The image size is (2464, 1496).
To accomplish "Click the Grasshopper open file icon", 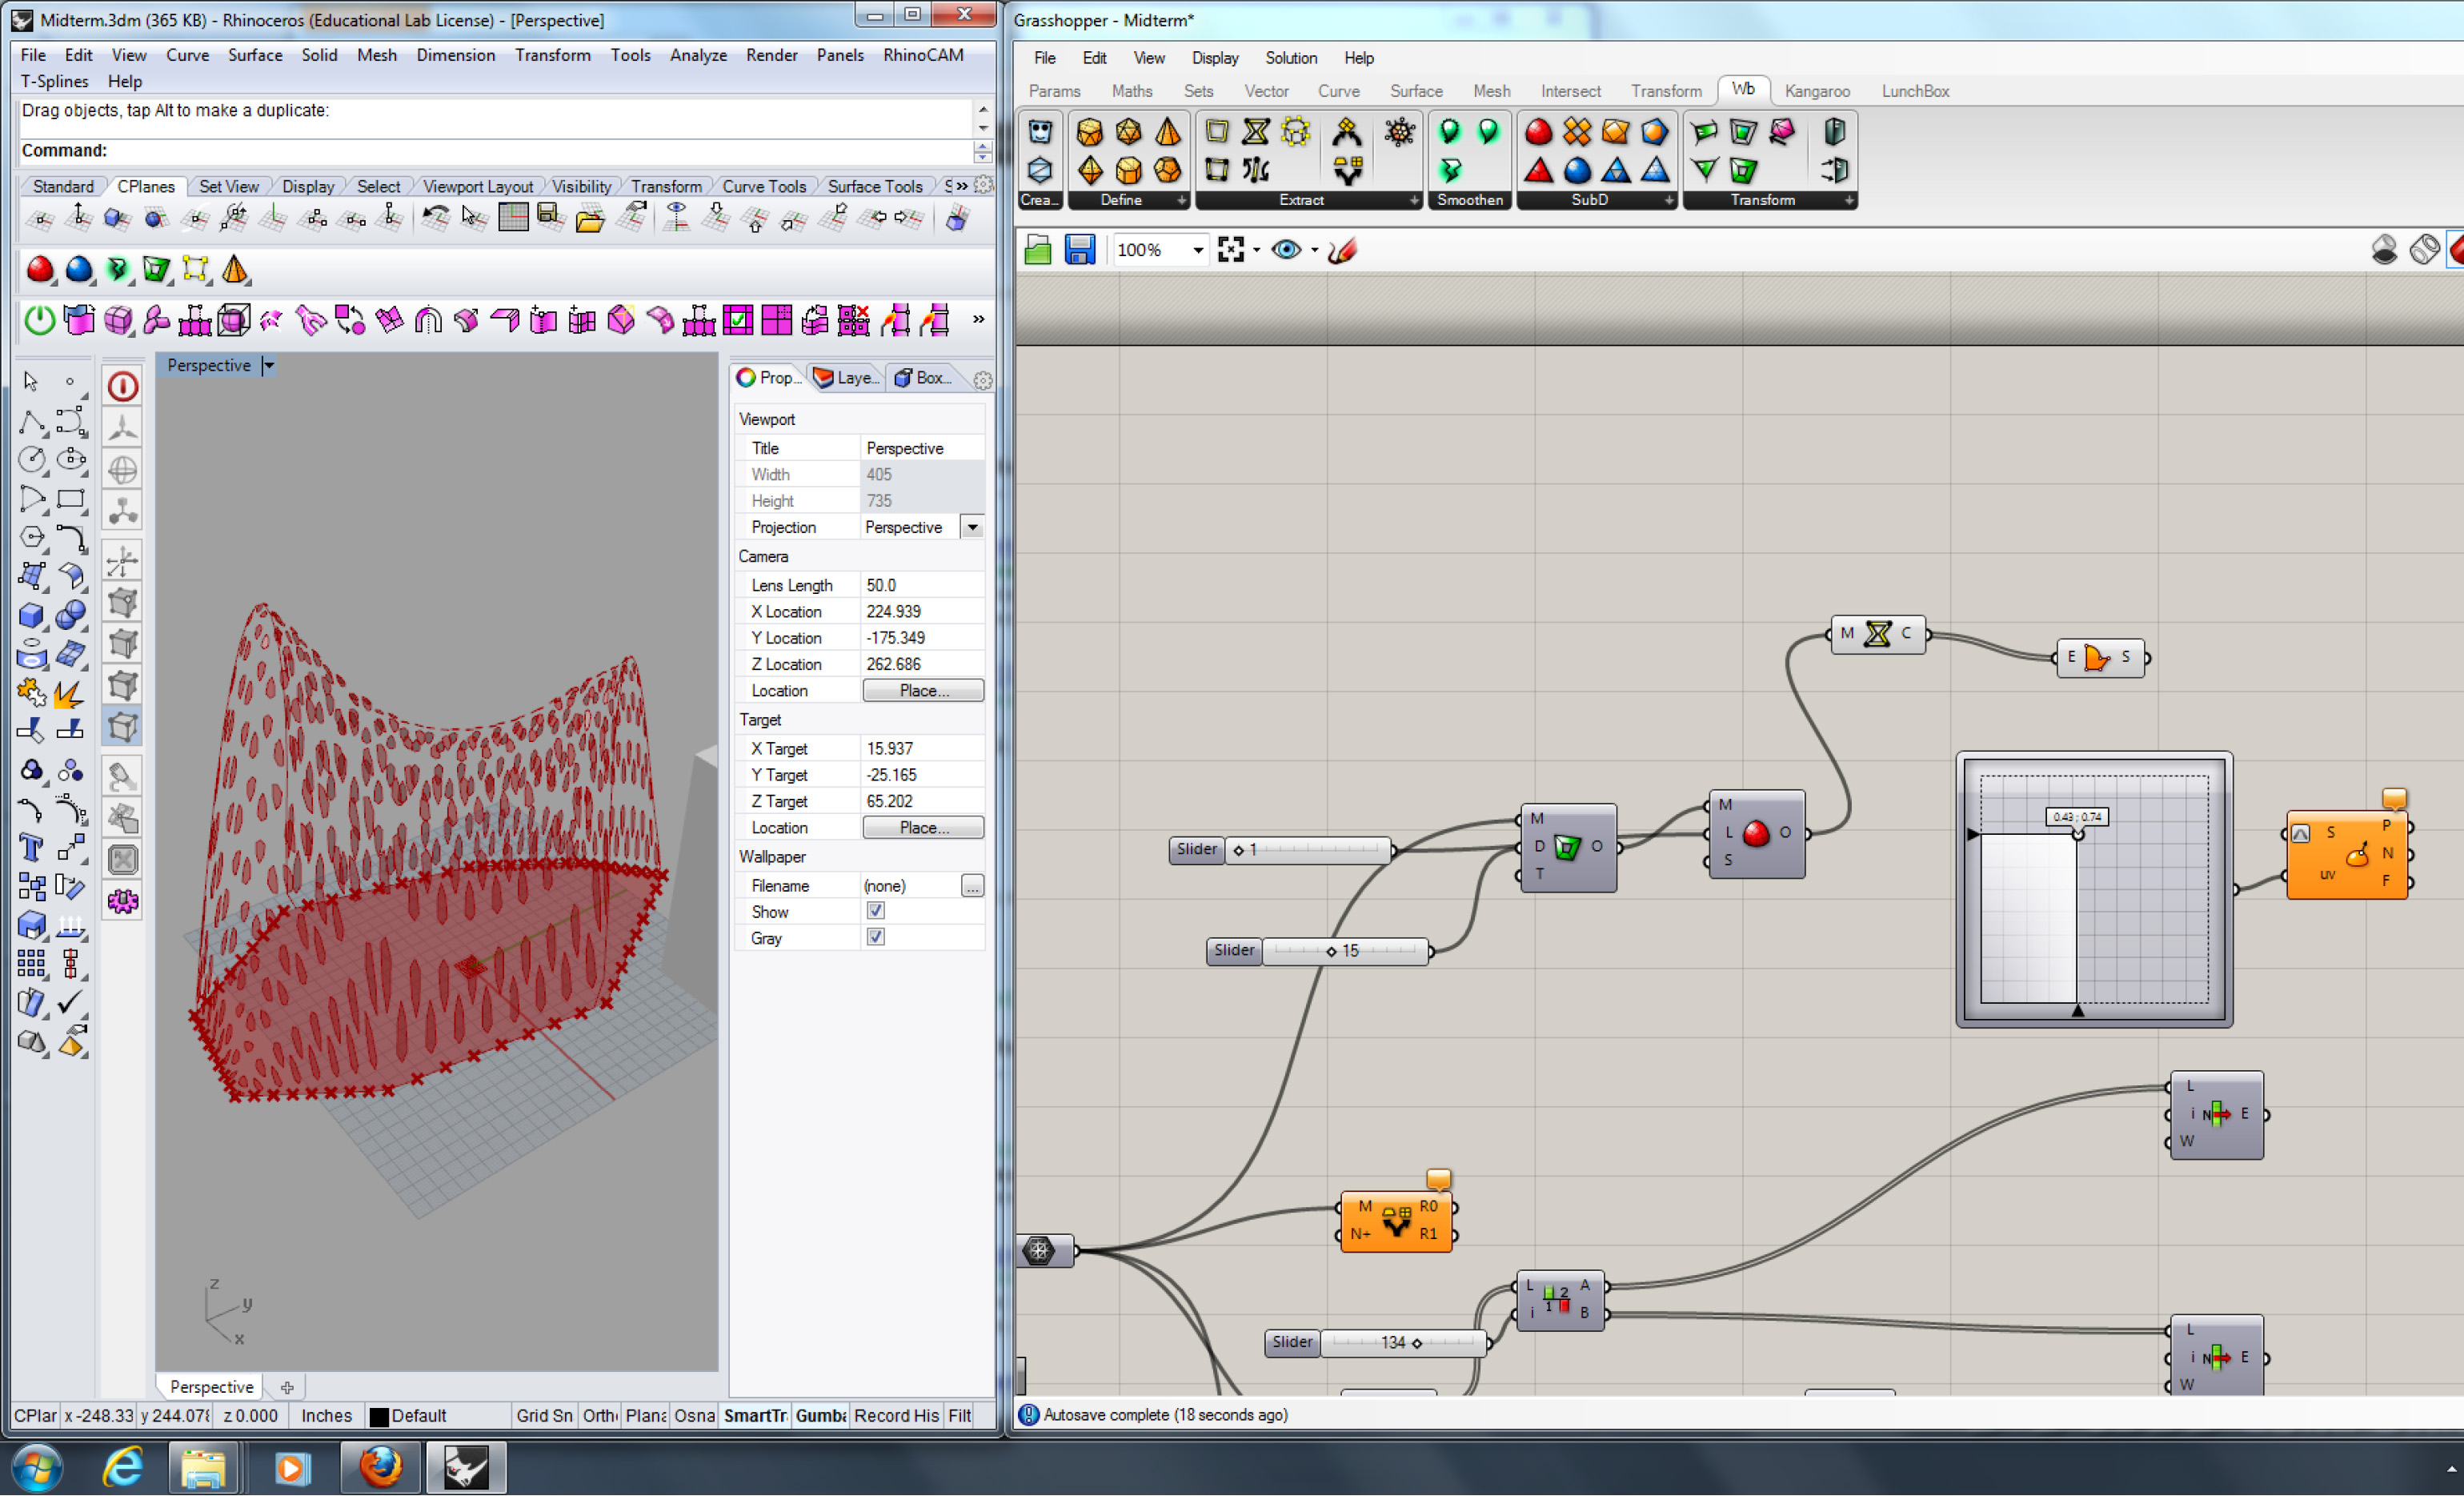I will pyautogui.click(x=1038, y=250).
